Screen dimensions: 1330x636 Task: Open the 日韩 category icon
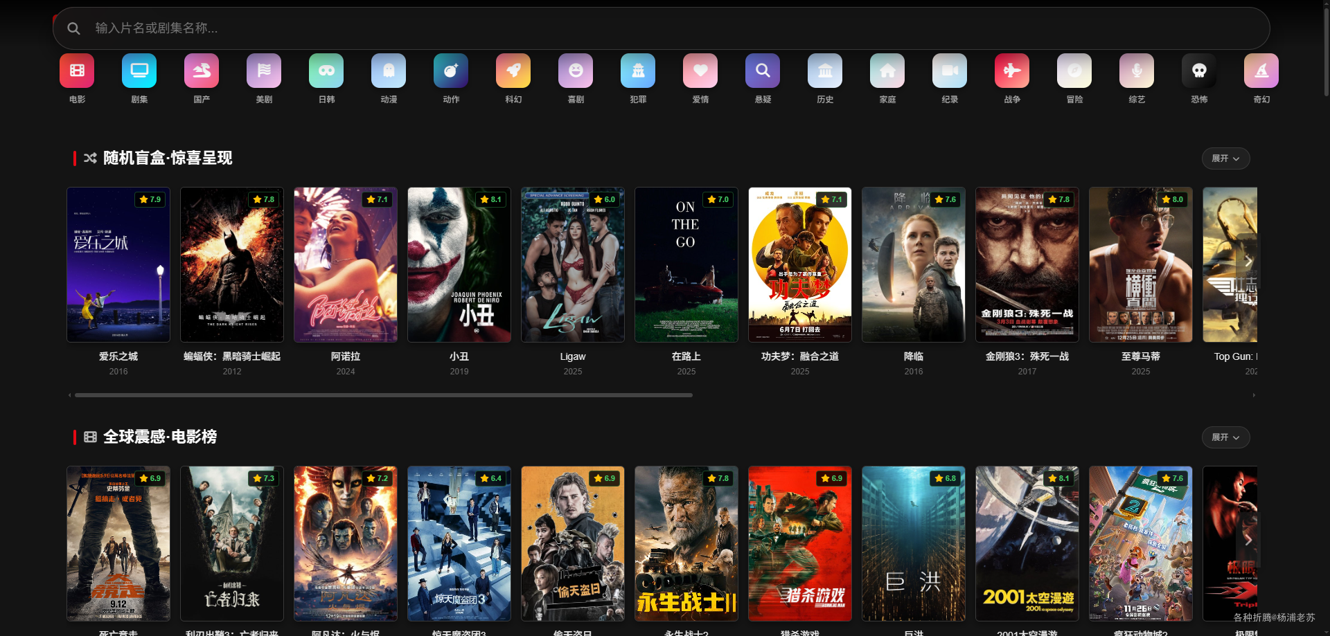326,71
